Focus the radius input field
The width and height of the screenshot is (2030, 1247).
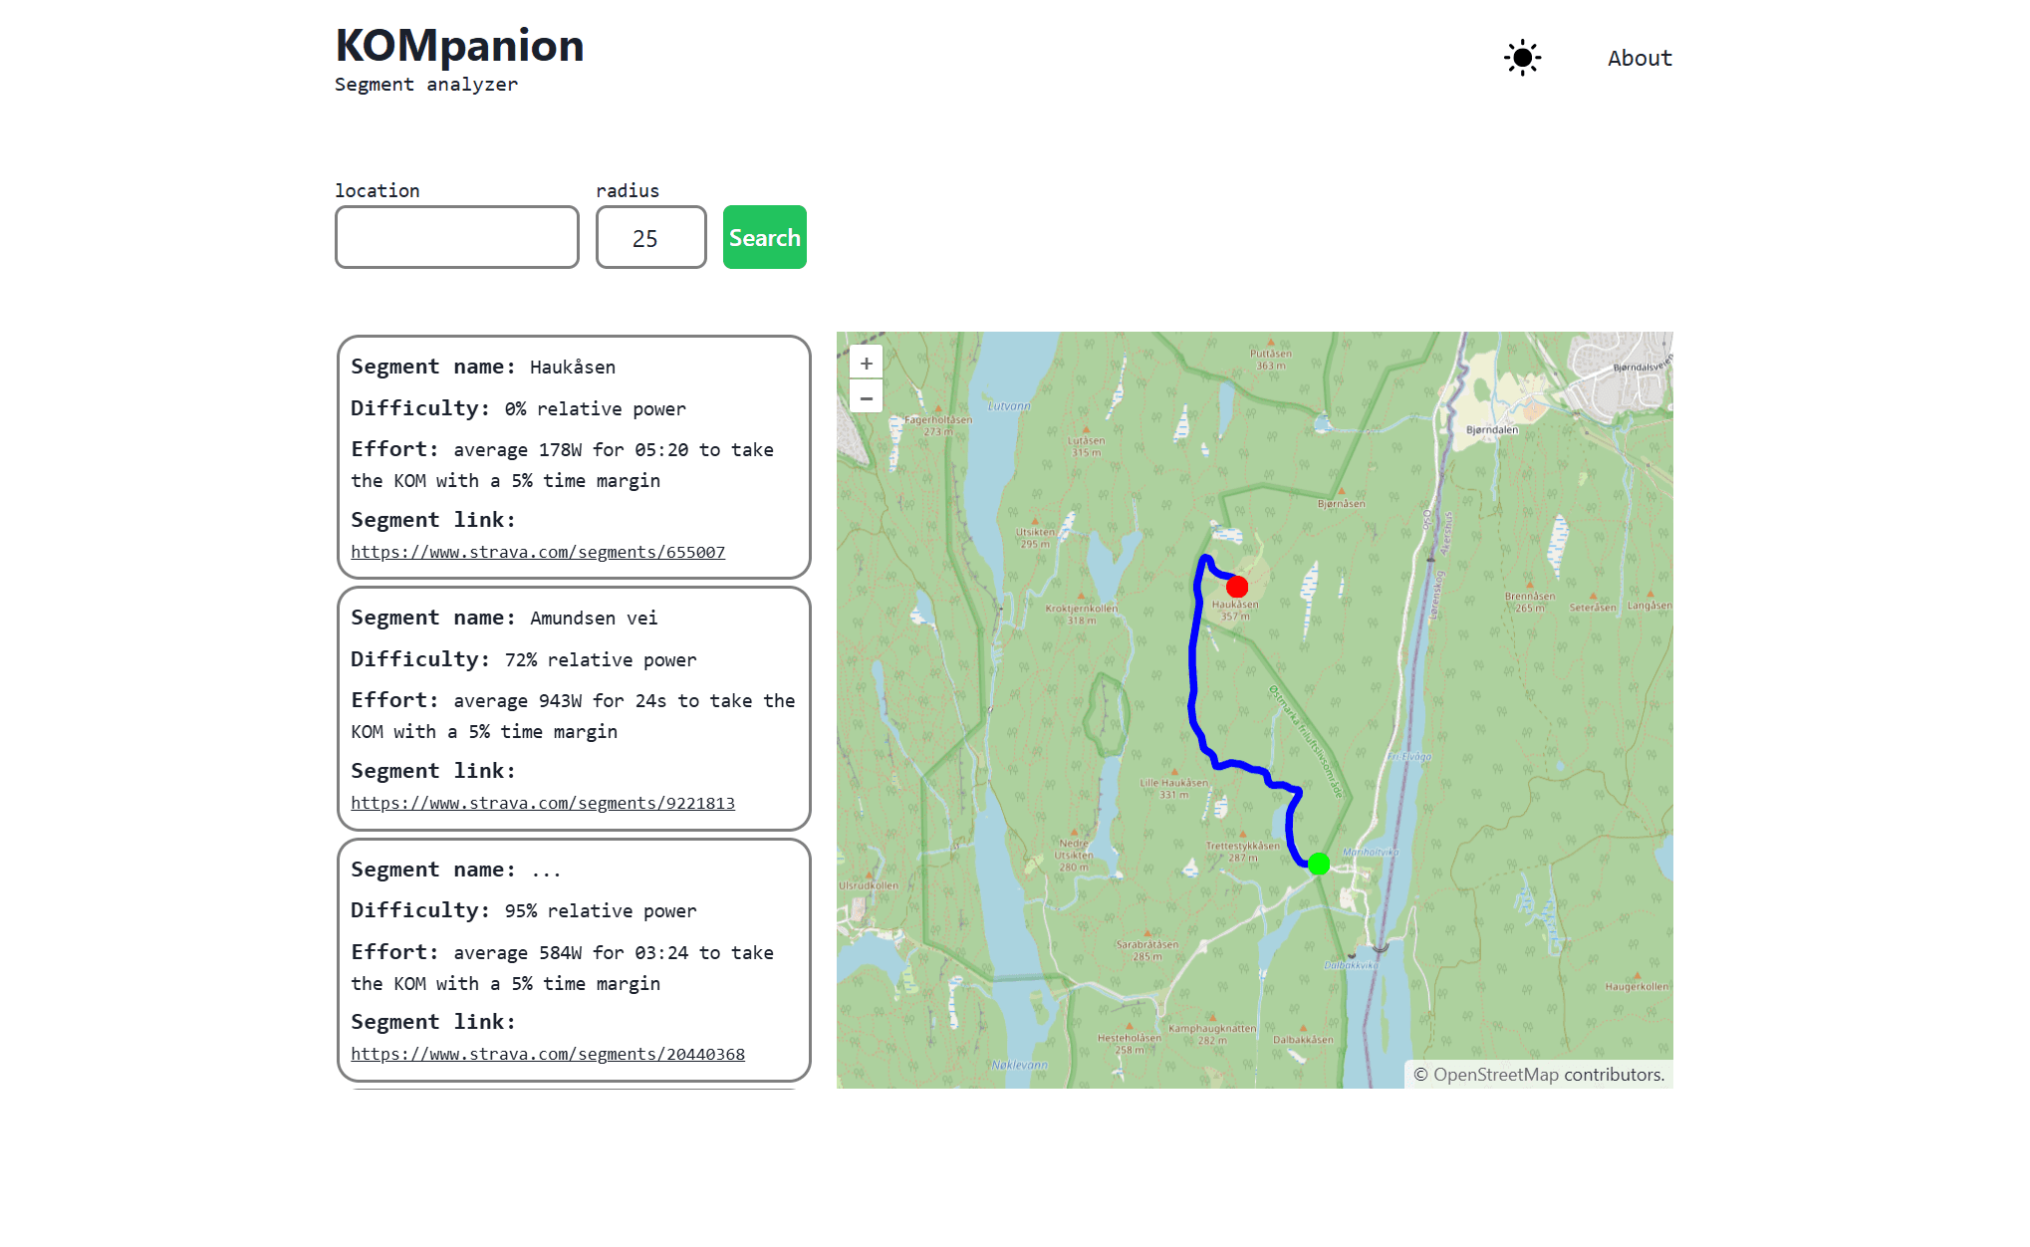[x=651, y=237]
